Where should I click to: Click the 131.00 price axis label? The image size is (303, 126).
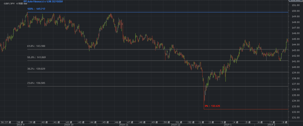tap(295, 118)
